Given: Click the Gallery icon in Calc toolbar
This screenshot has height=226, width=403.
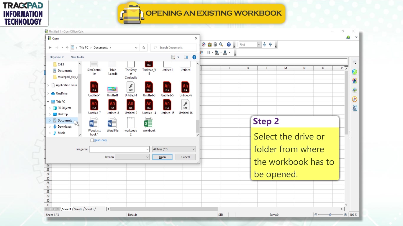Looking at the screenshot, I should pos(209,45).
